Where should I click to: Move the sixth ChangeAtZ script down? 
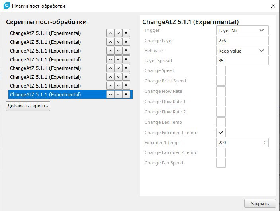click(118, 77)
